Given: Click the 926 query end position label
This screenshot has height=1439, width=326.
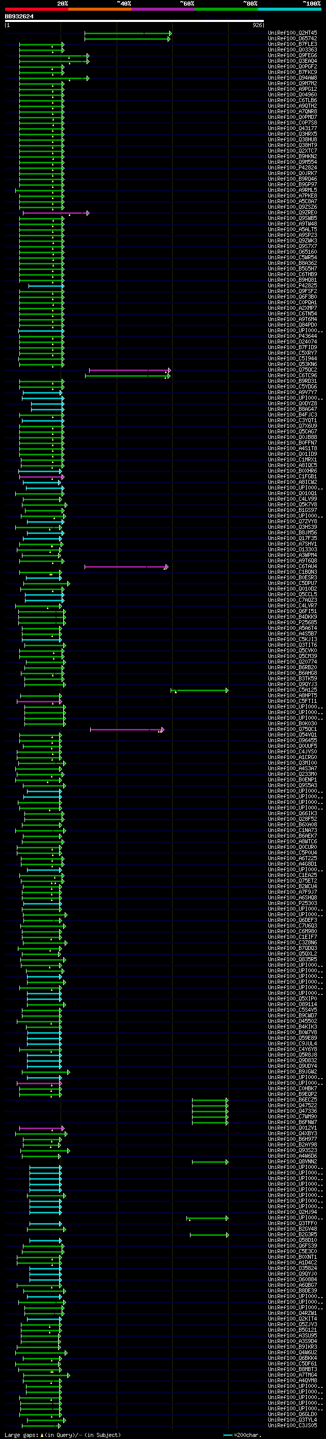Looking at the screenshot, I should (257, 25).
